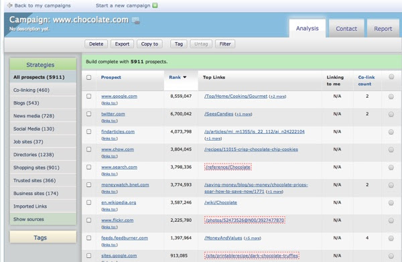Tick the www.chow.com checkbox
This screenshot has width=402, height=262.
click(x=88, y=149)
